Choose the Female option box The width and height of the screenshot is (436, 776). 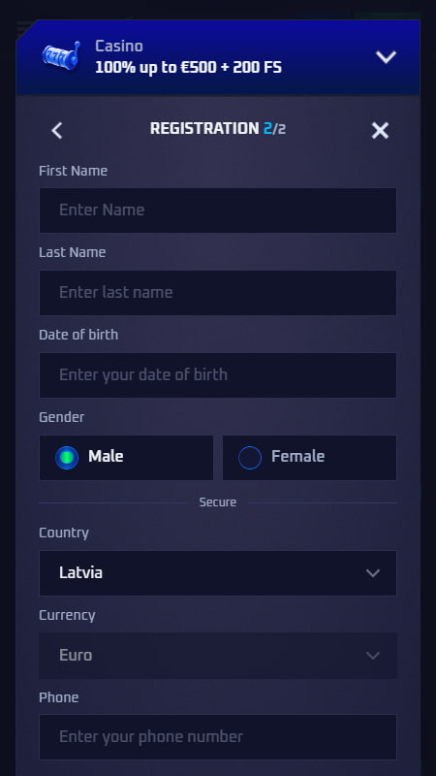point(309,457)
